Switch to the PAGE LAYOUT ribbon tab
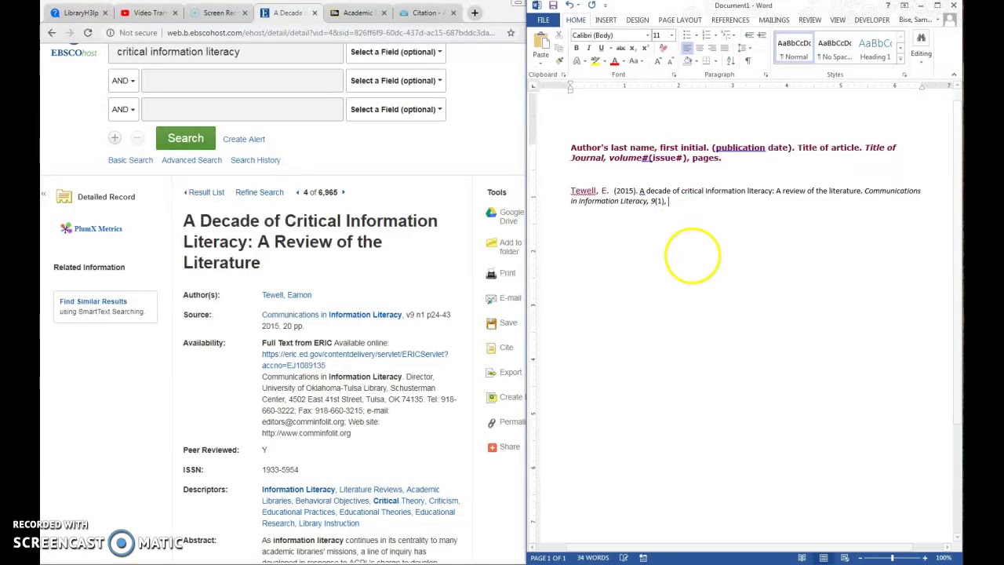Image resolution: width=1004 pixels, height=565 pixels. pos(680,20)
